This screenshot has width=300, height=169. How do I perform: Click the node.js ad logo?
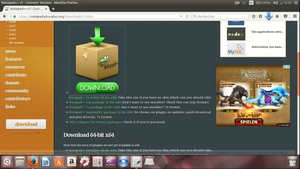(x=236, y=34)
